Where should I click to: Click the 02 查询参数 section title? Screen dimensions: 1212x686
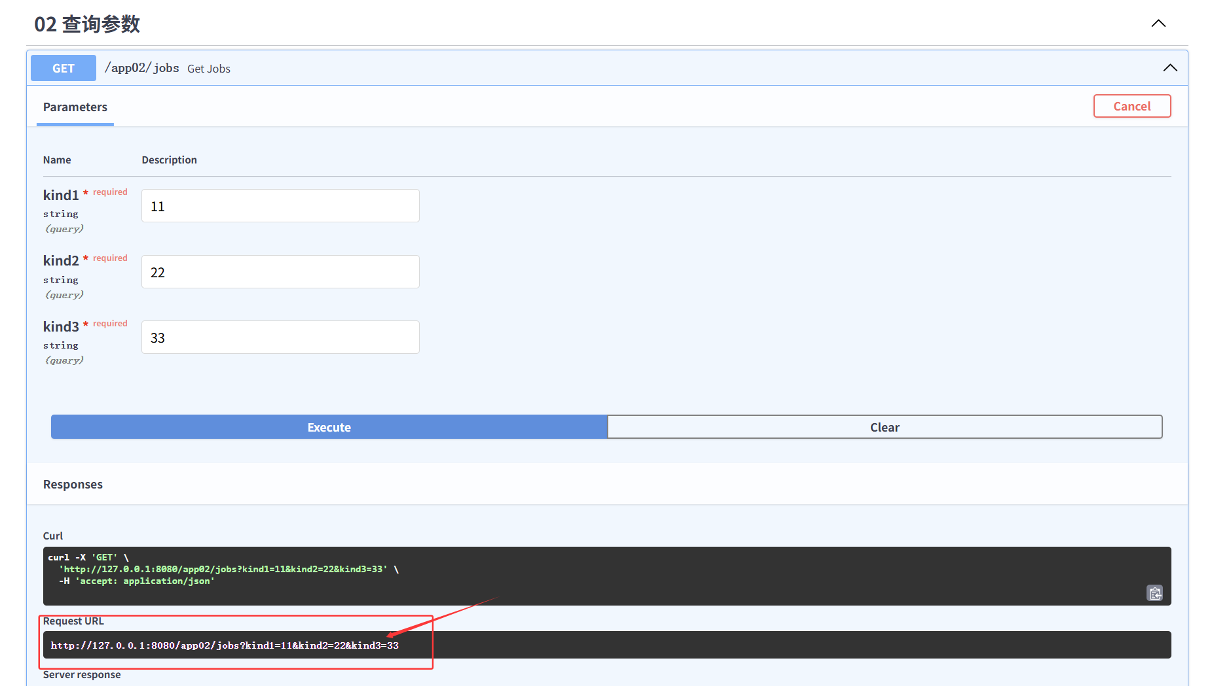point(87,24)
